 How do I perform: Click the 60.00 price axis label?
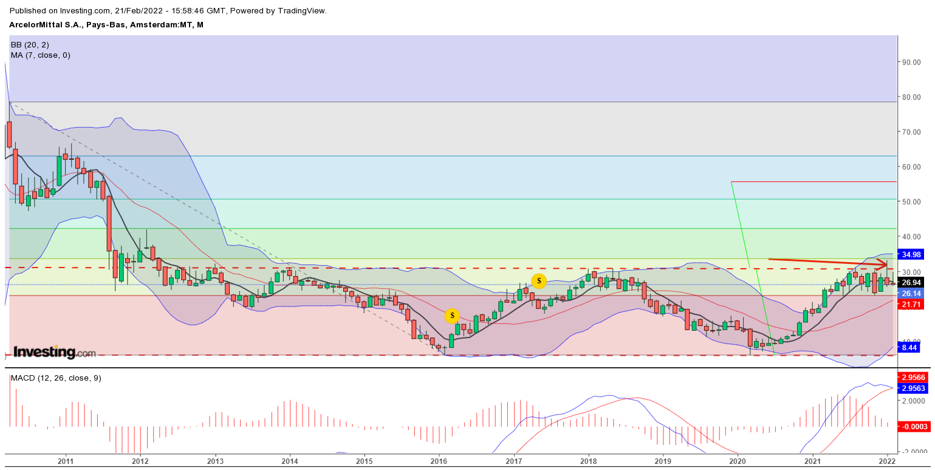tap(911, 167)
